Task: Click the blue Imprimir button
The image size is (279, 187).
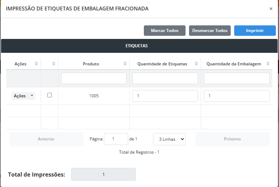Action: (255, 31)
